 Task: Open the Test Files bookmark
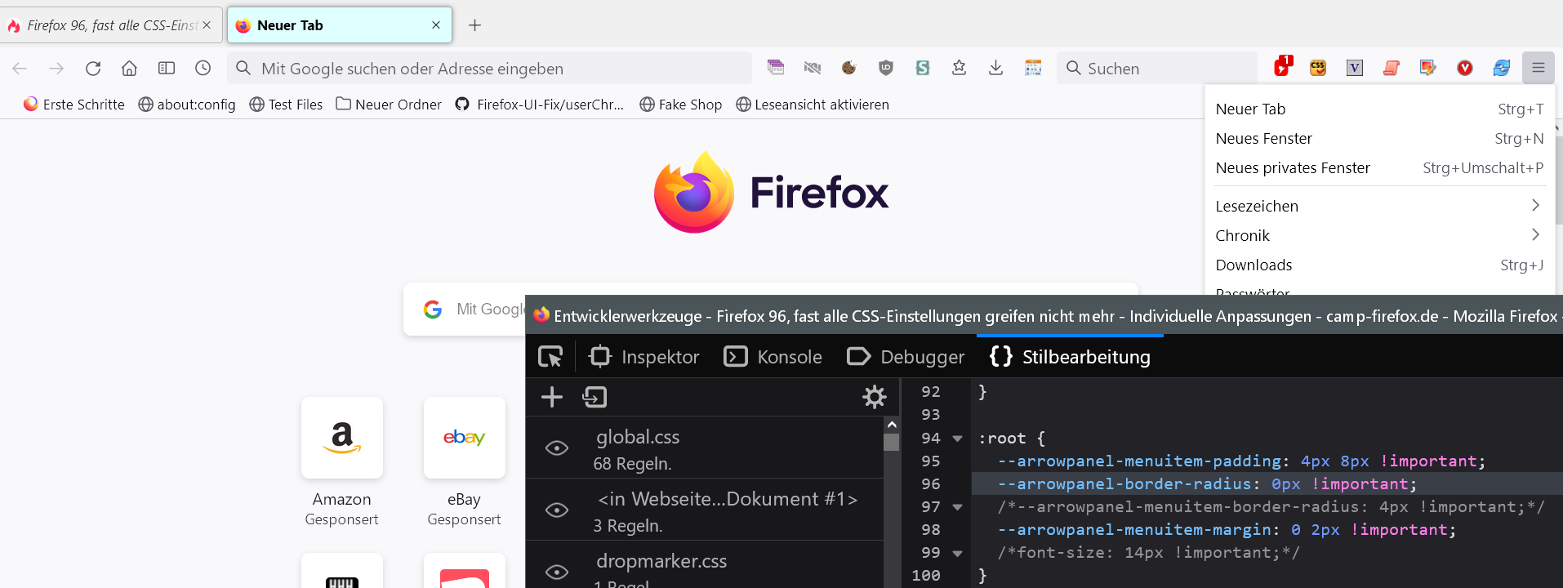click(286, 105)
